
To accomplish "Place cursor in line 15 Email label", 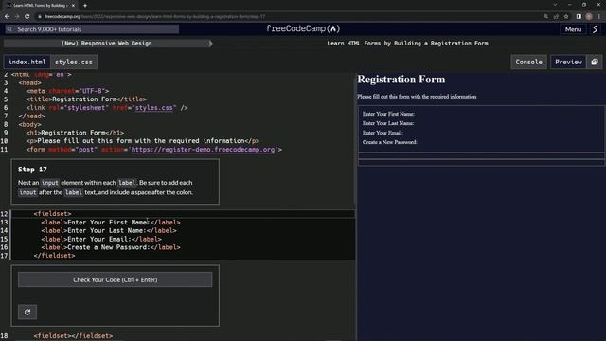I will point(101,239).
